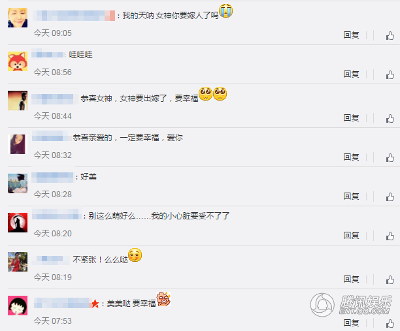
Task: Reply to the 好美 comment
Action: [351, 197]
